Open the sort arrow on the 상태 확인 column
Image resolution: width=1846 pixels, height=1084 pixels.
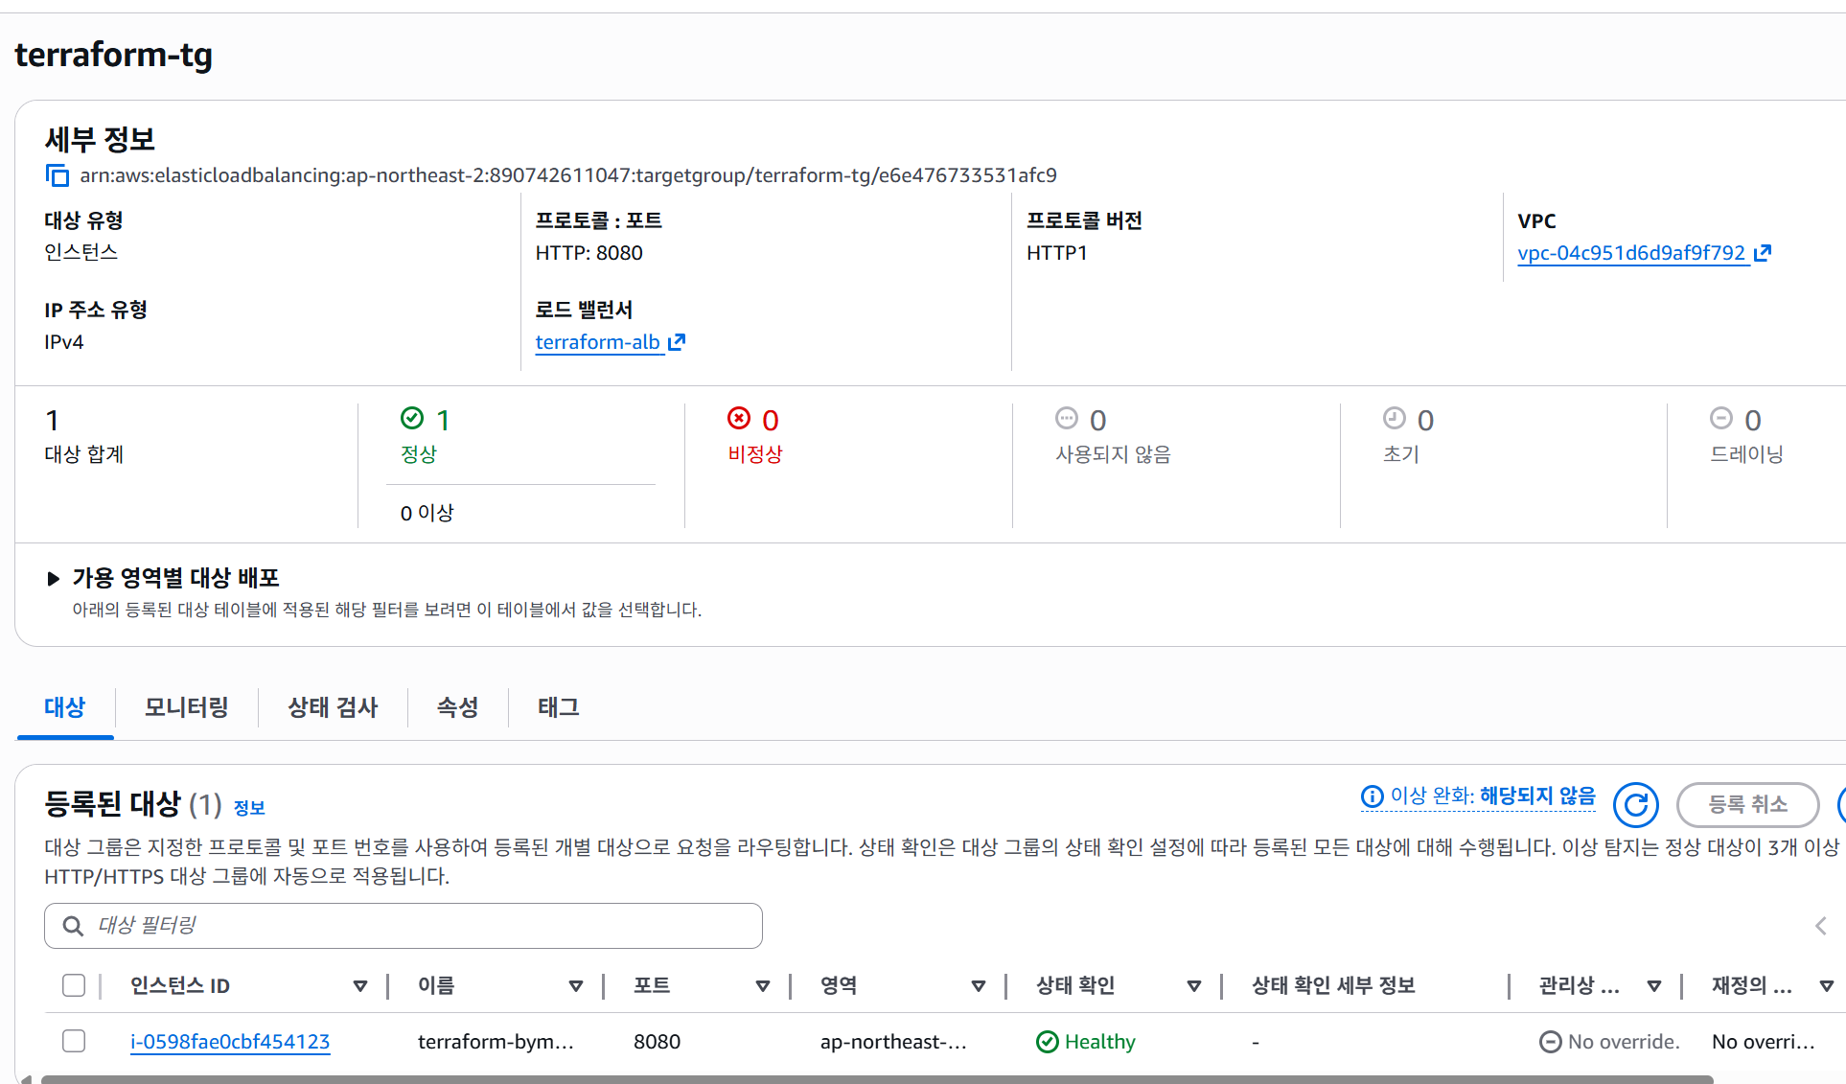[x=1194, y=986]
